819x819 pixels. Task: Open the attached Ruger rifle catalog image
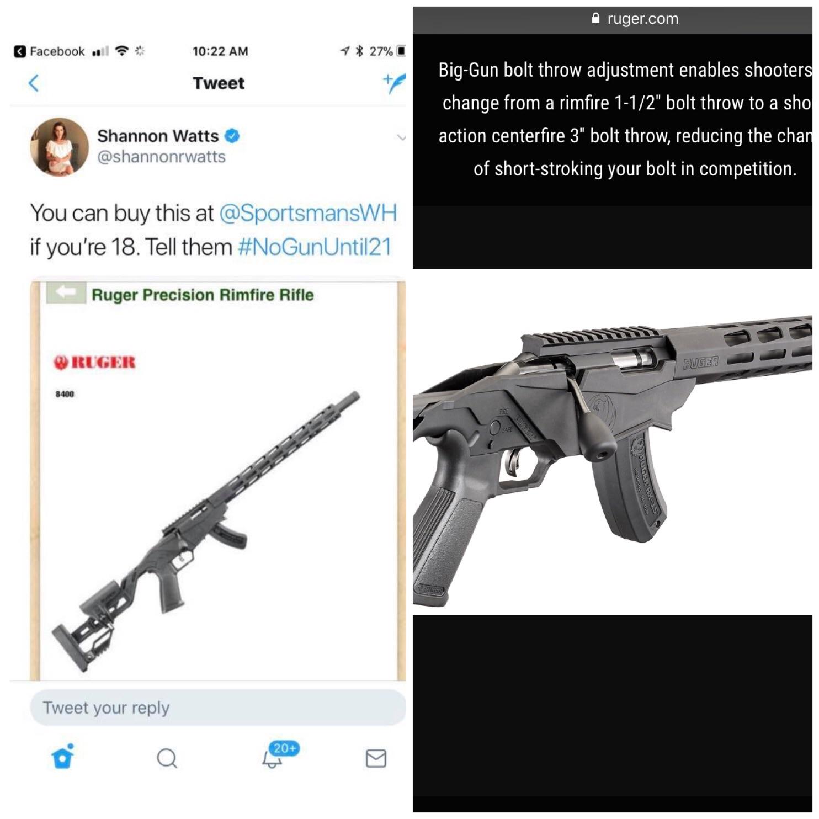coord(219,480)
